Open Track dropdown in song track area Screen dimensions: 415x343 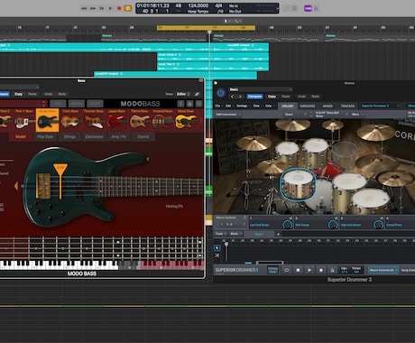click(221, 234)
